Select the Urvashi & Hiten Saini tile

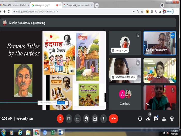point(125,70)
